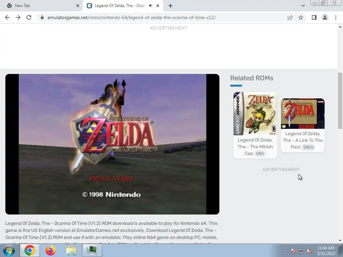
Task: Go forward to the next page
Action: click(x=18, y=17)
